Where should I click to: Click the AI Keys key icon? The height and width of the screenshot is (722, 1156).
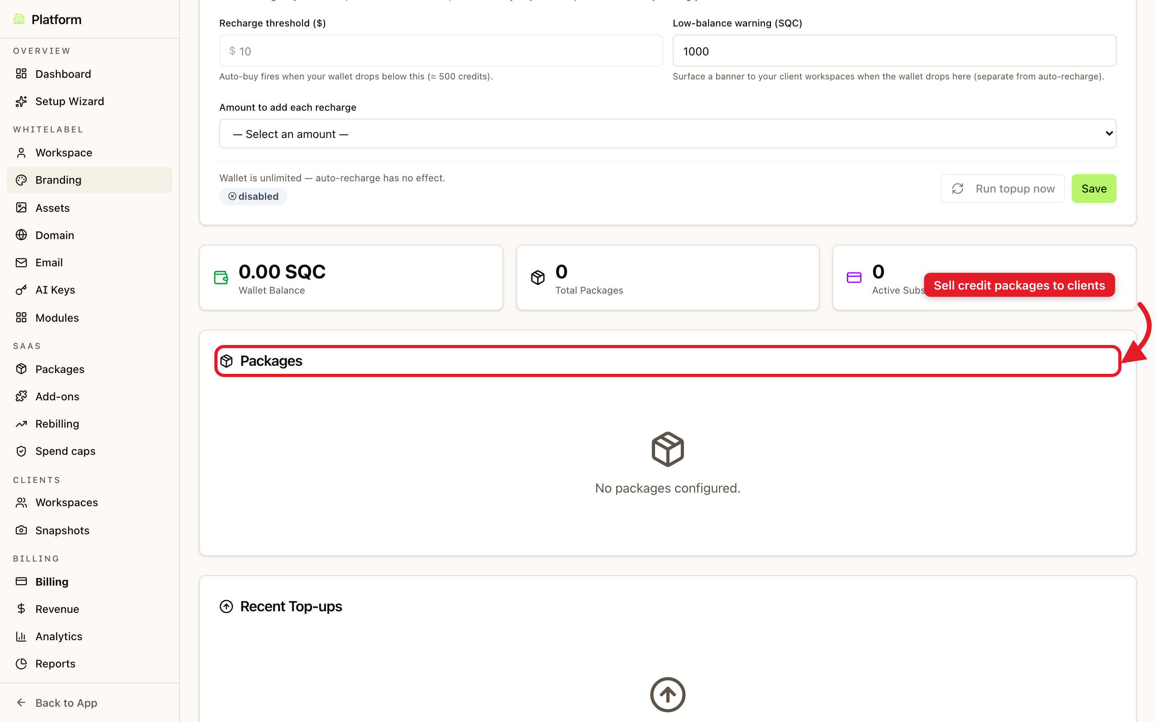pos(21,290)
